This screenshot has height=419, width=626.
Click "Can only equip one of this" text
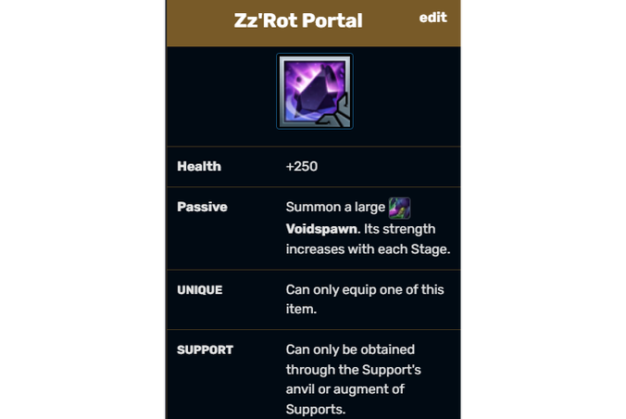pyautogui.click(x=365, y=289)
